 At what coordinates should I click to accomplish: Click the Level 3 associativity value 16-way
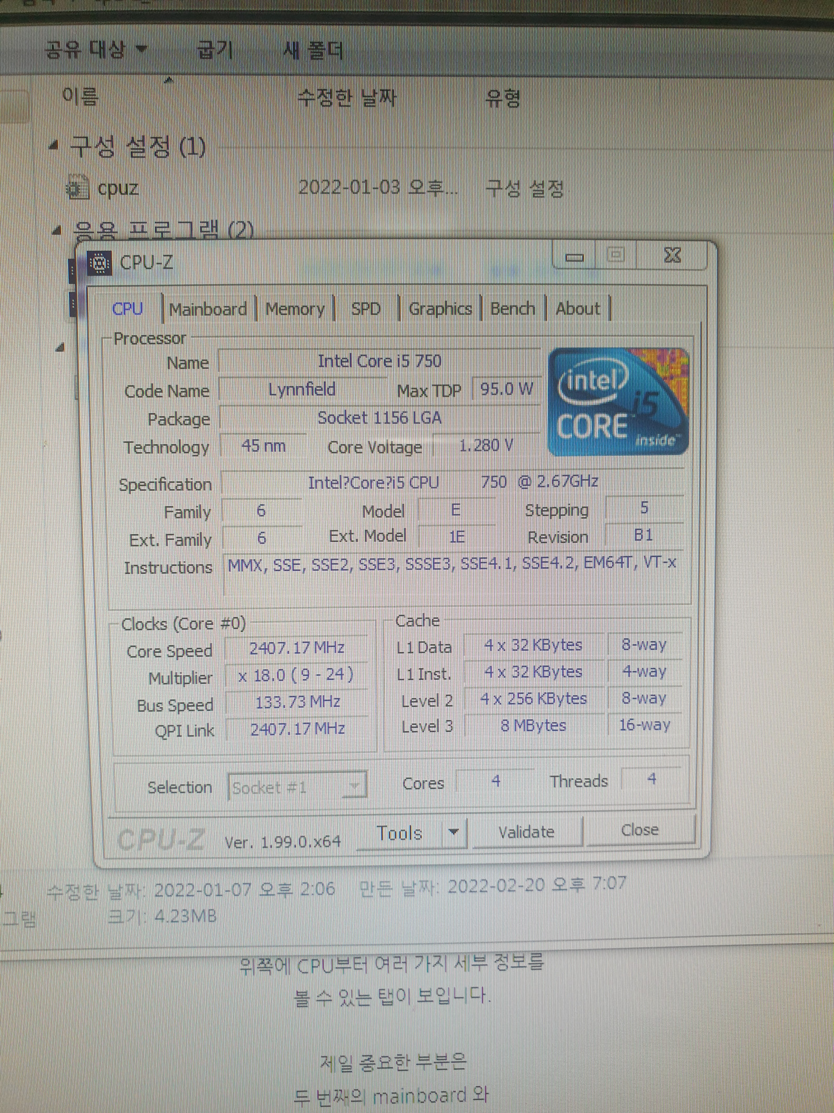click(x=645, y=724)
